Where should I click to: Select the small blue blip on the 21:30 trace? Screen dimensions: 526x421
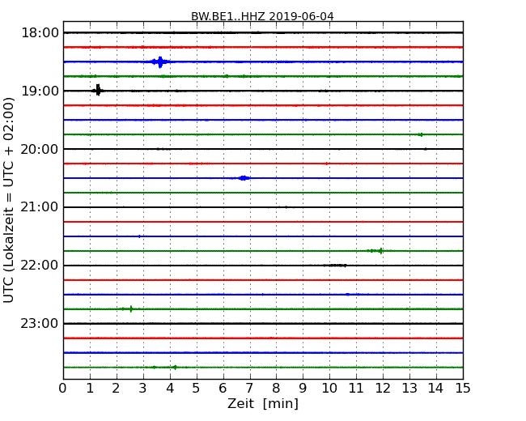click(x=139, y=236)
